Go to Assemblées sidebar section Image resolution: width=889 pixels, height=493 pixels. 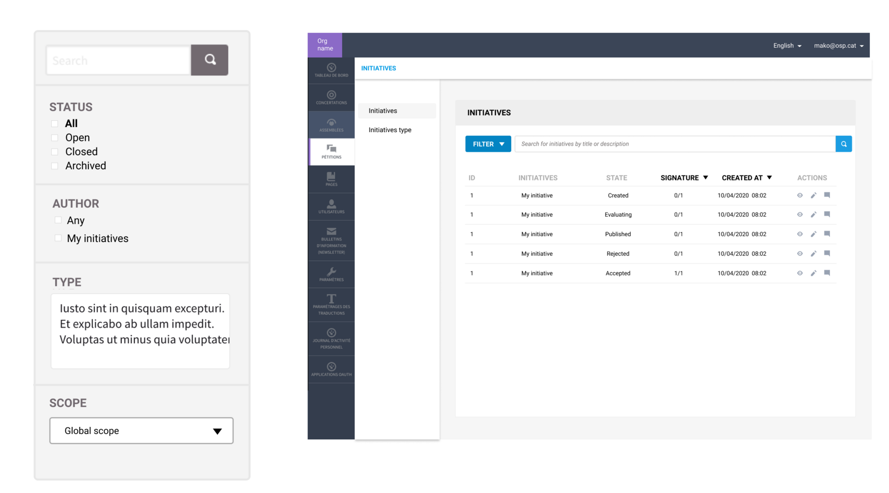pyautogui.click(x=331, y=125)
